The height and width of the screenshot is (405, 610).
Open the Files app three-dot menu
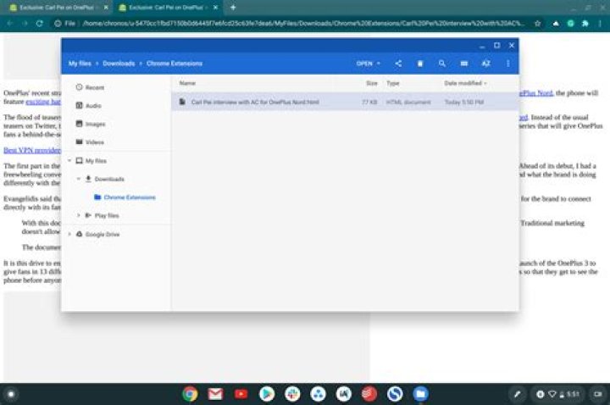pyautogui.click(x=507, y=64)
